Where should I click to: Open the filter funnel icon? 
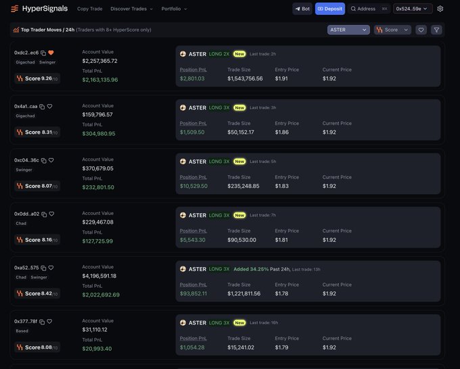pyautogui.click(x=436, y=30)
